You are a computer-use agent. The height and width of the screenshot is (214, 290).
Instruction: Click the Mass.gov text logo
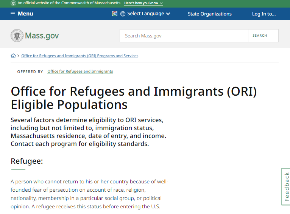[x=42, y=36]
